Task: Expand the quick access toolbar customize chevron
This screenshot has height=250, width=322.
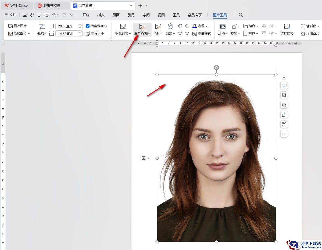Action: (71, 15)
